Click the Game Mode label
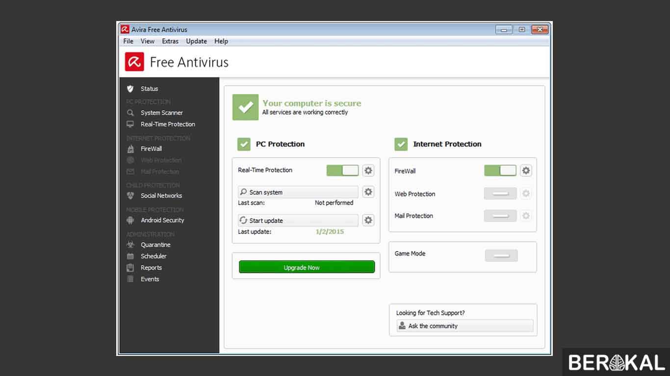 (x=410, y=254)
